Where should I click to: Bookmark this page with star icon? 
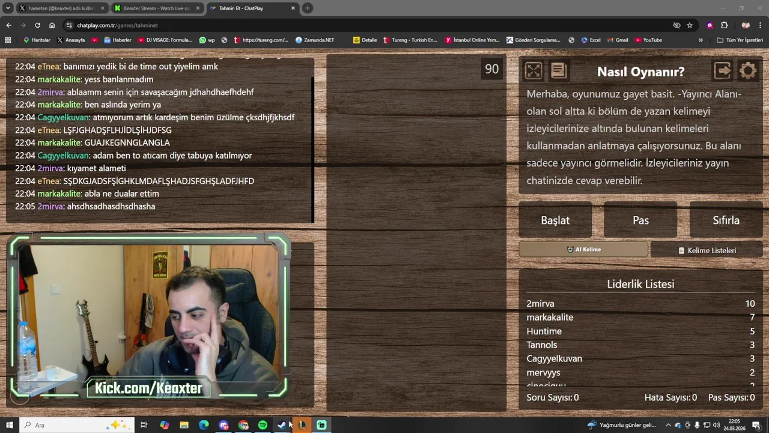pyautogui.click(x=690, y=25)
